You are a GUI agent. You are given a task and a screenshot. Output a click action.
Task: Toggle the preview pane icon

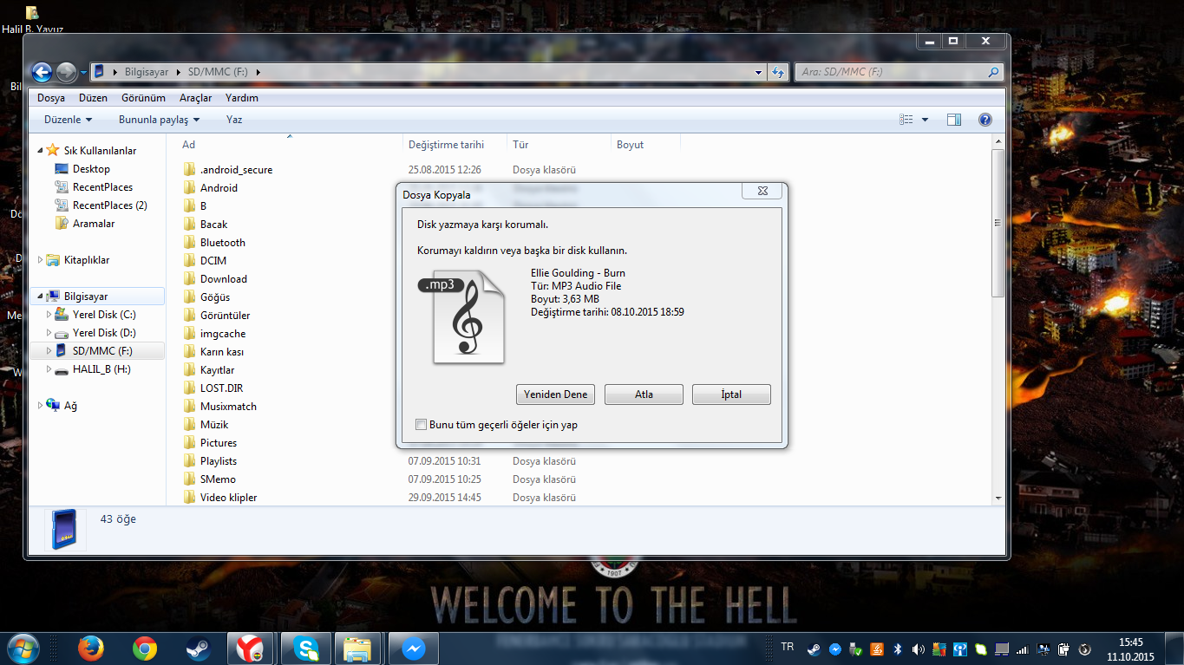click(x=954, y=120)
